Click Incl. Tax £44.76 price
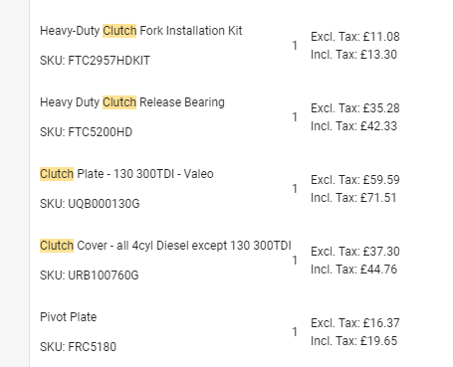Image resolution: width=453 pixels, height=367 pixels. [x=353, y=270]
